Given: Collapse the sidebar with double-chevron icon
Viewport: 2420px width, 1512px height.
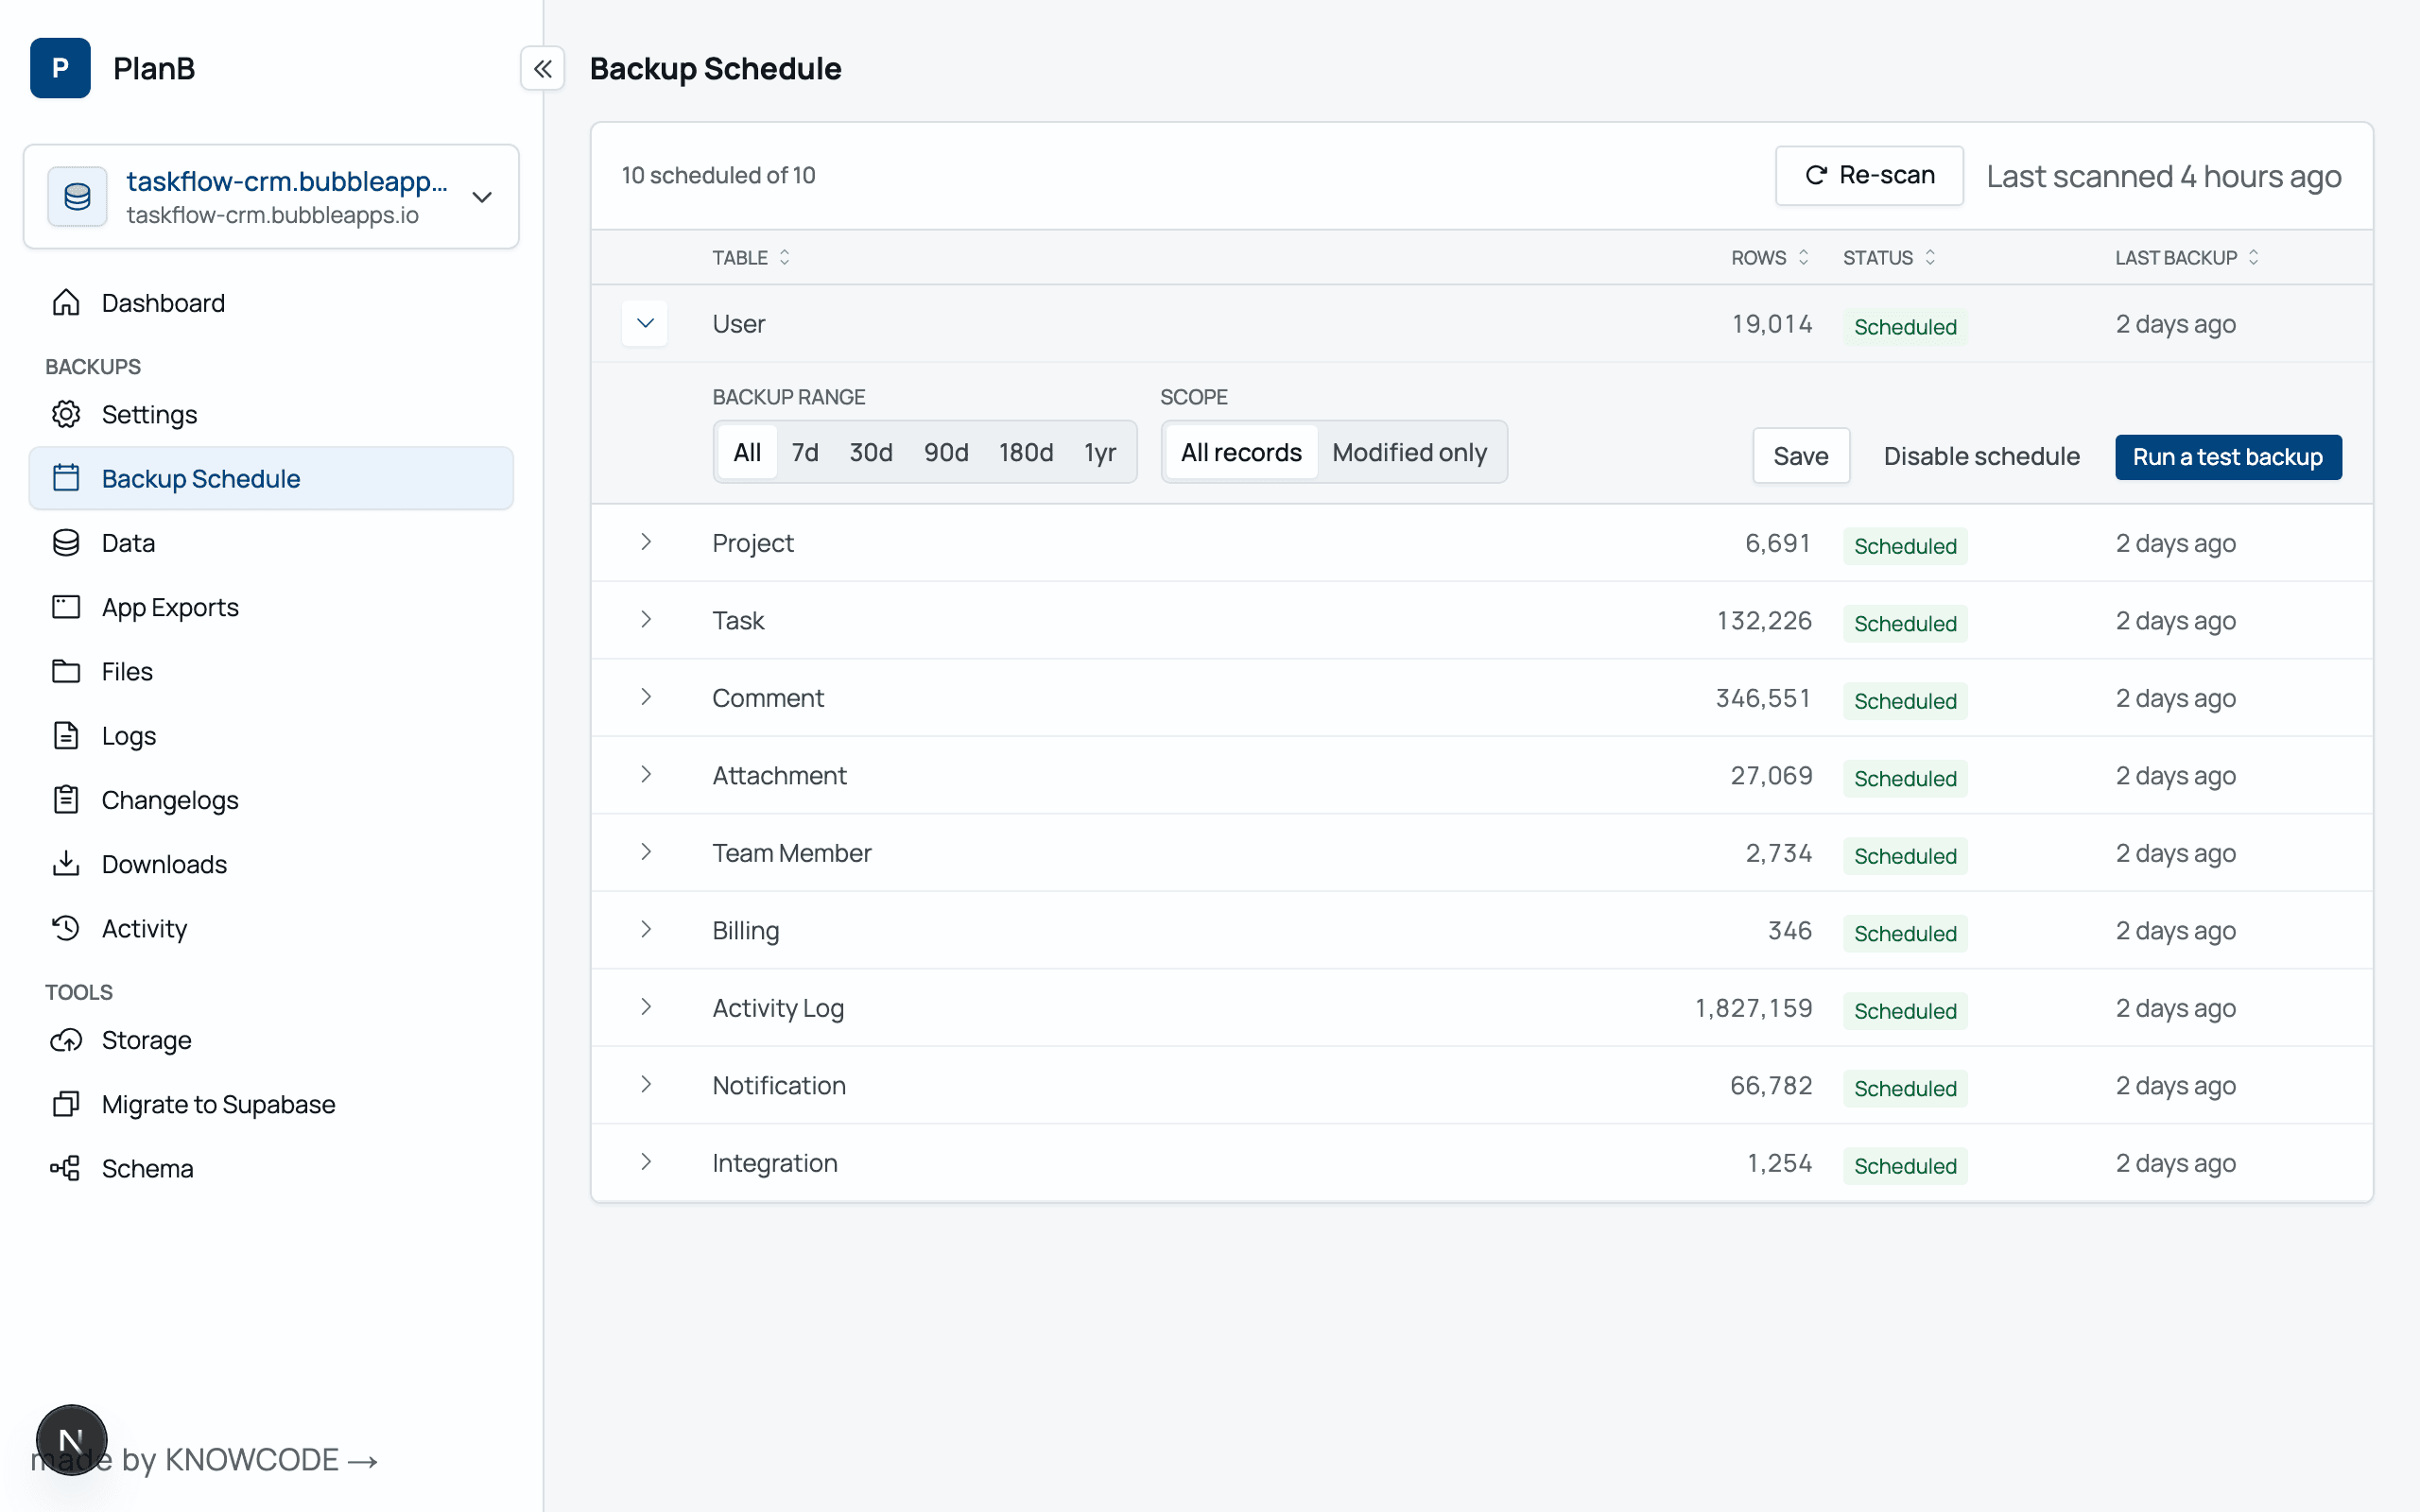Looking at the screenshot, I should 543,69.
